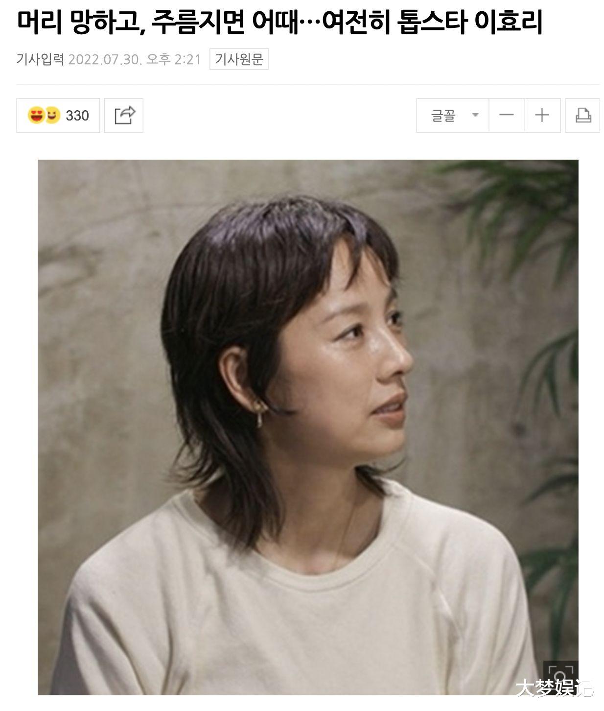Click the share article icon

pos(124,115)
